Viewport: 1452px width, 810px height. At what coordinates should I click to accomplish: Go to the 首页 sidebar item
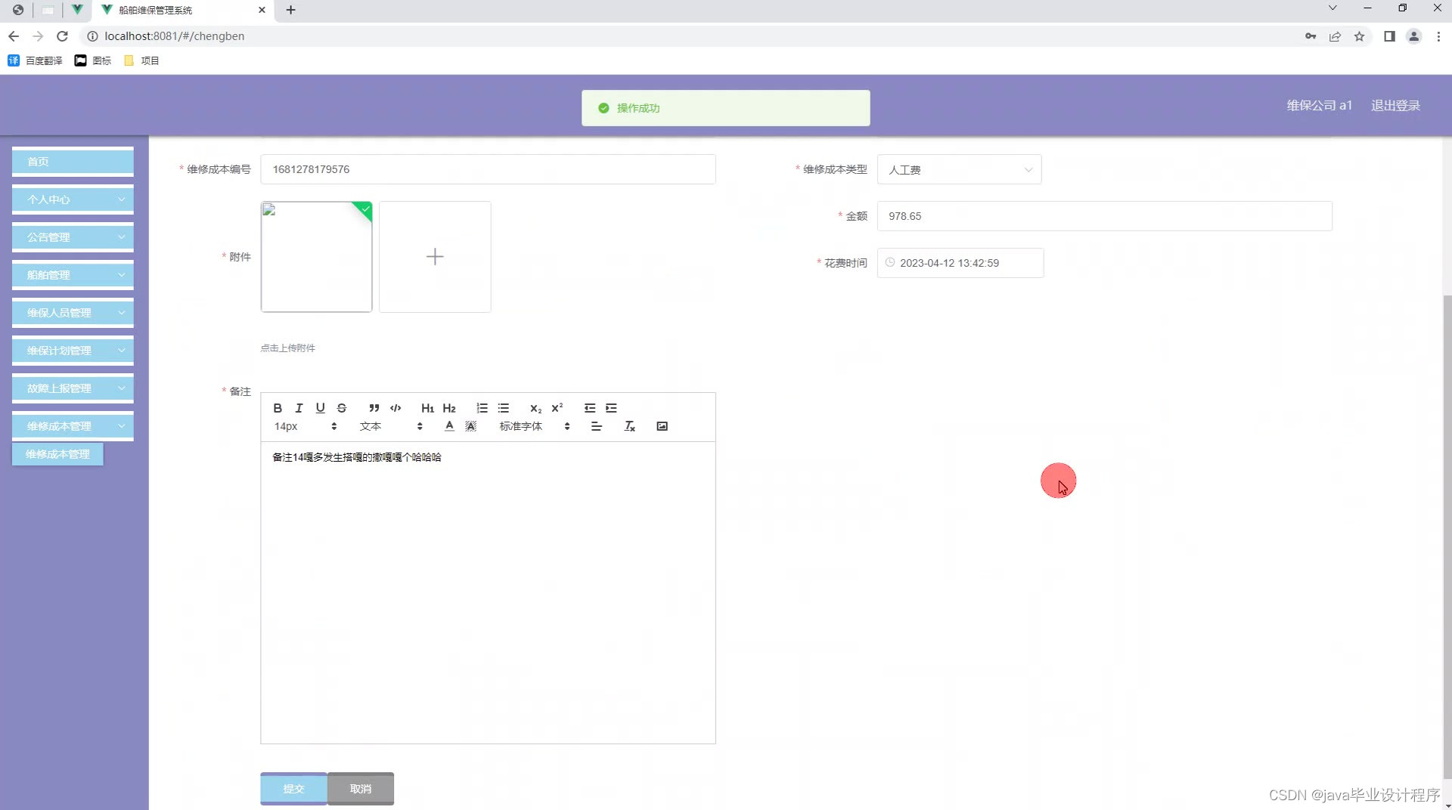pos(72,161)
